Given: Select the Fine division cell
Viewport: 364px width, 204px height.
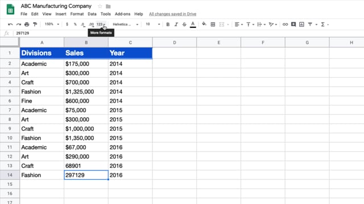Looking at the screenshot, I should click(42, 101).
